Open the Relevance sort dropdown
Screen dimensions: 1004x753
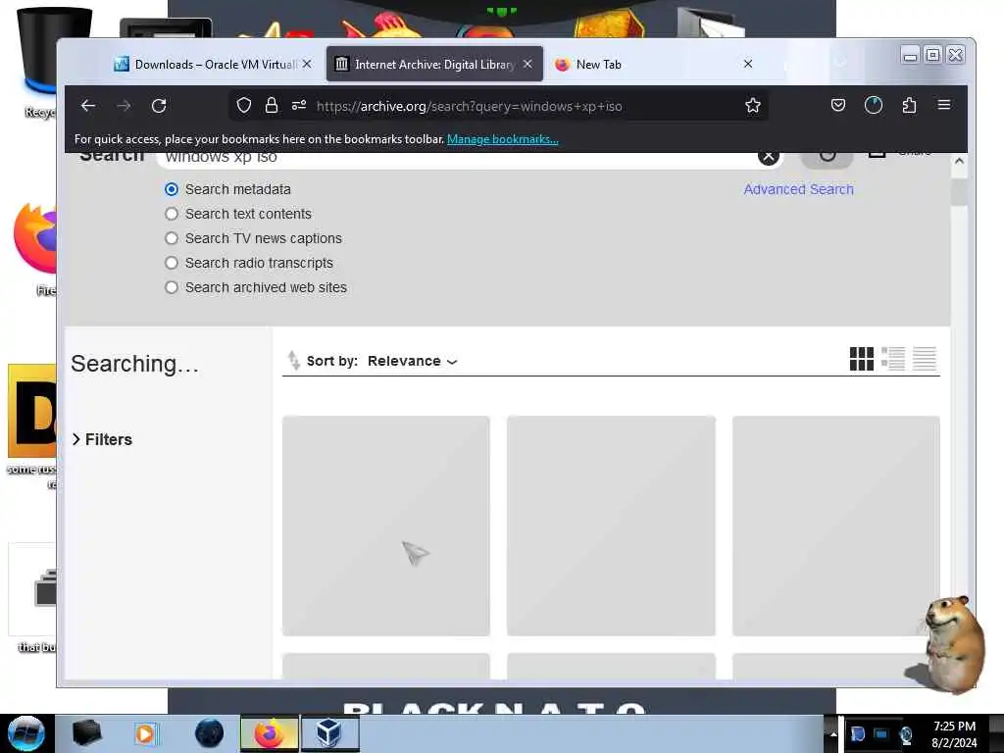[x=413, y=361]
